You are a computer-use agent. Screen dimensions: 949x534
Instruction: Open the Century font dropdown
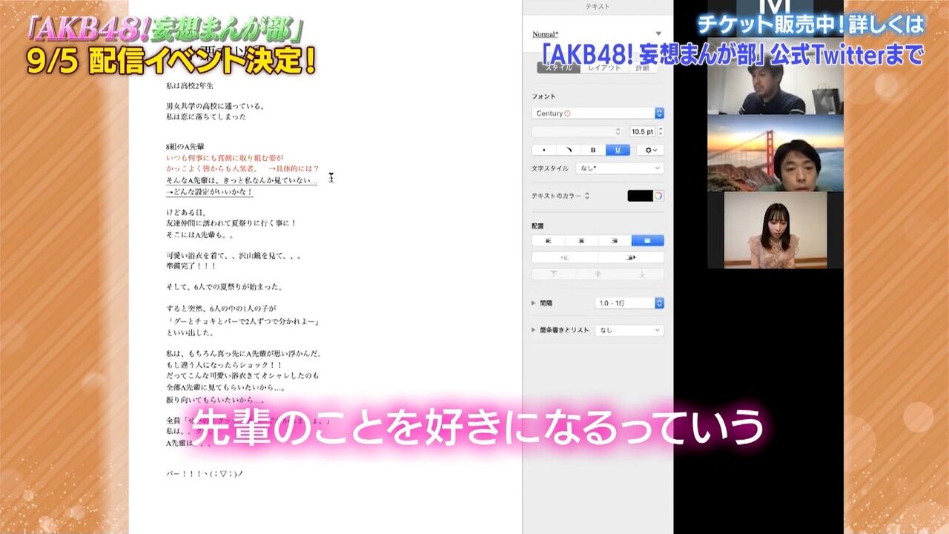(598, 113)
